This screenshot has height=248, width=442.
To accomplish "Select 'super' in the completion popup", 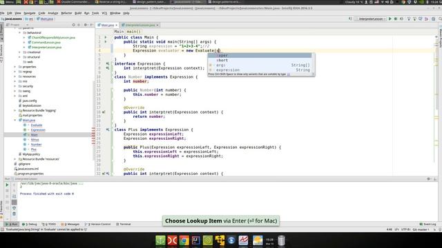I will coord(260,55).
